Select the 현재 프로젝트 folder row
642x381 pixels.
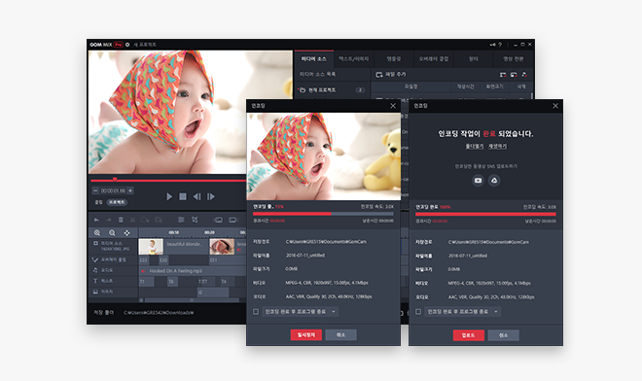(332, 90)
